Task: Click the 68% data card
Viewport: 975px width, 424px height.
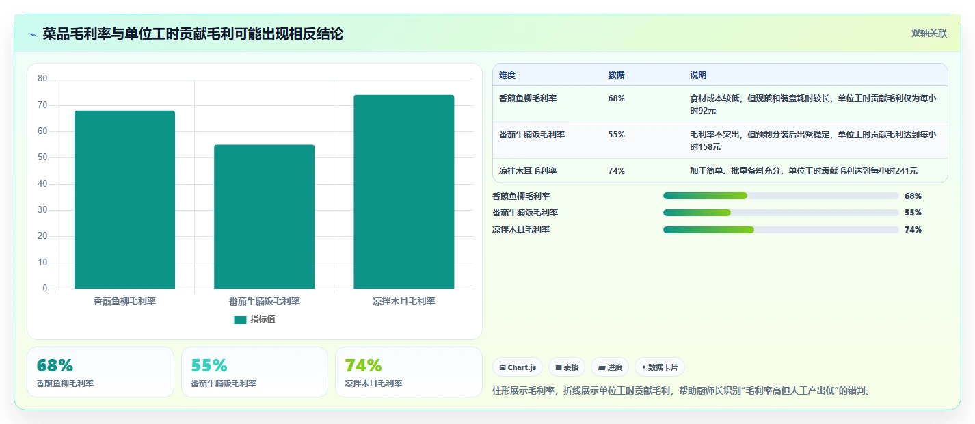Action: (101, 372)
